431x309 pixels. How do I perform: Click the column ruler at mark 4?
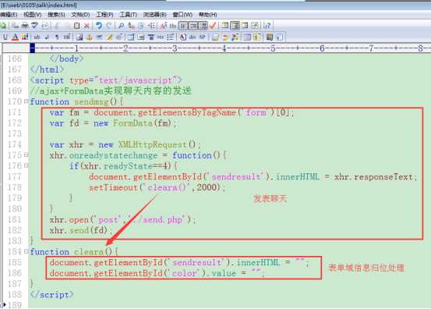[224, 48]
